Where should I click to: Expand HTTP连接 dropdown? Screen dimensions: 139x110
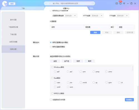pos(97,16)
